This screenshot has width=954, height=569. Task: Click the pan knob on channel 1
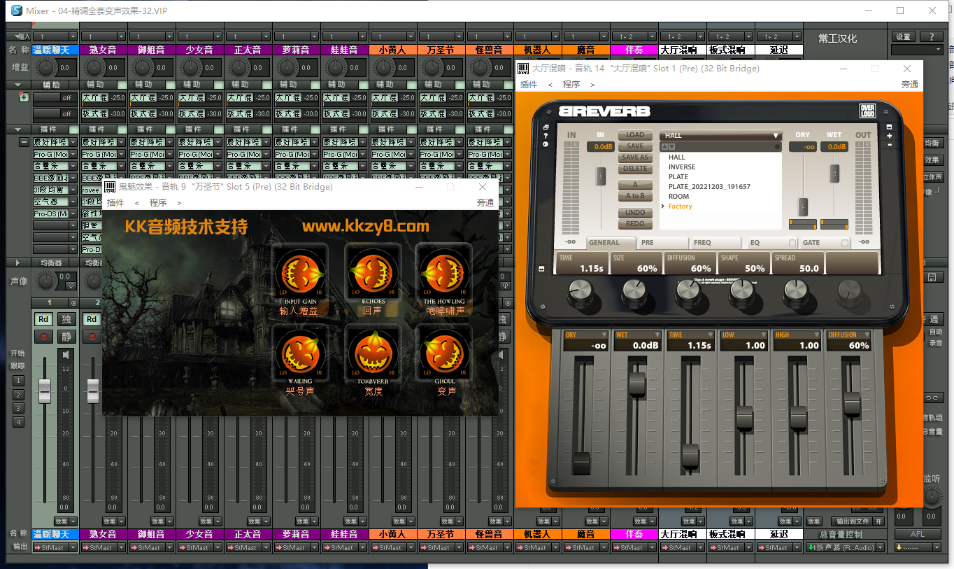[x=46, y=281]
